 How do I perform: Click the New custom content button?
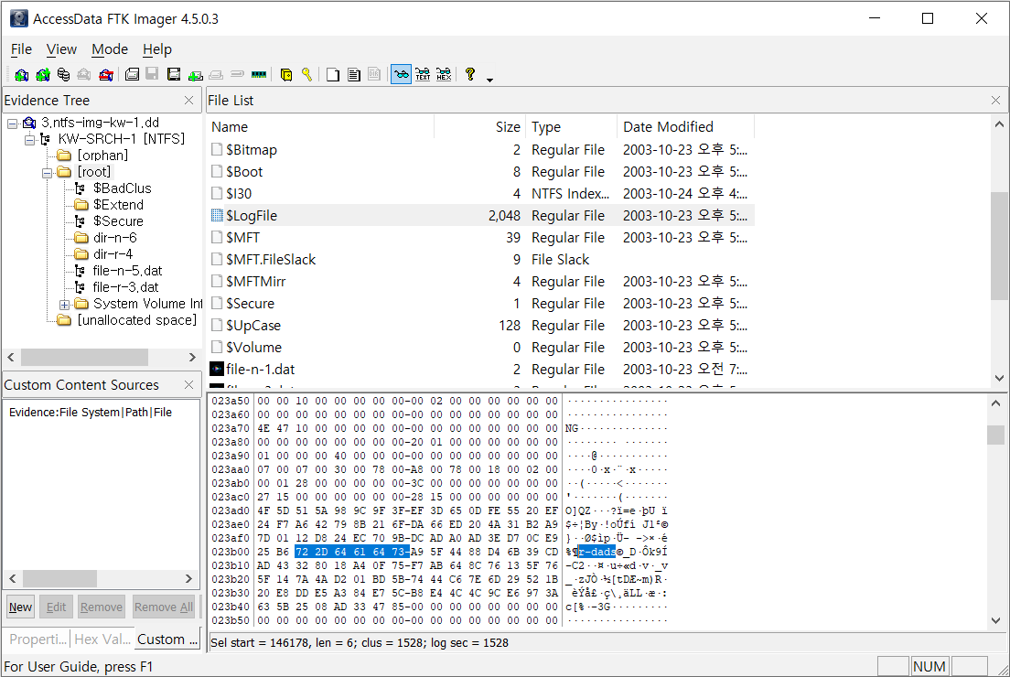(21, 607)
